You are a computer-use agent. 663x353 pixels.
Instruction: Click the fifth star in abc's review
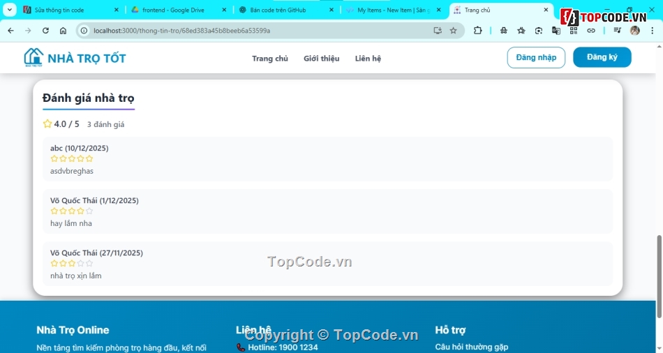[89, 158]
